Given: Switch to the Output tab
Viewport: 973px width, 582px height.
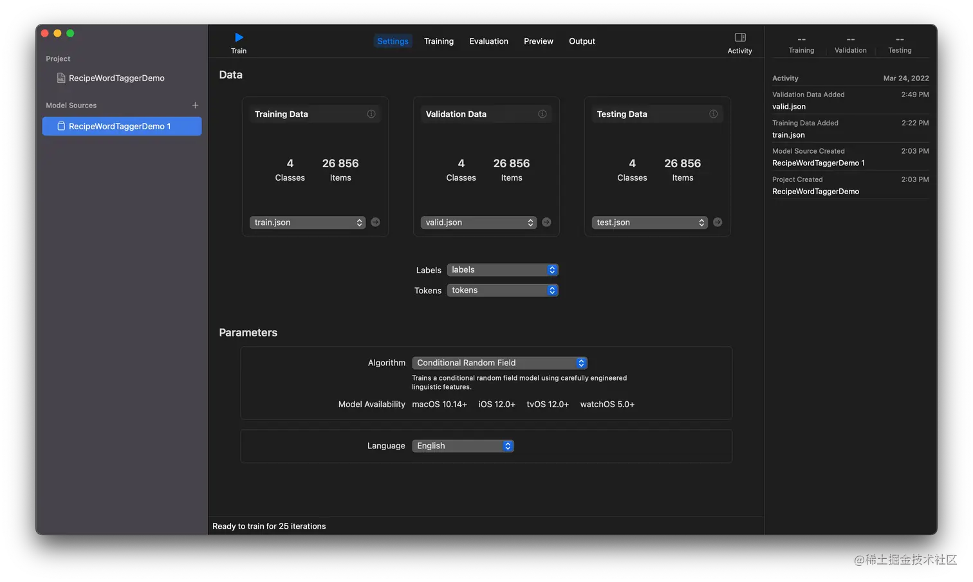Looking at the screenshot, I should tap(582, 41).
